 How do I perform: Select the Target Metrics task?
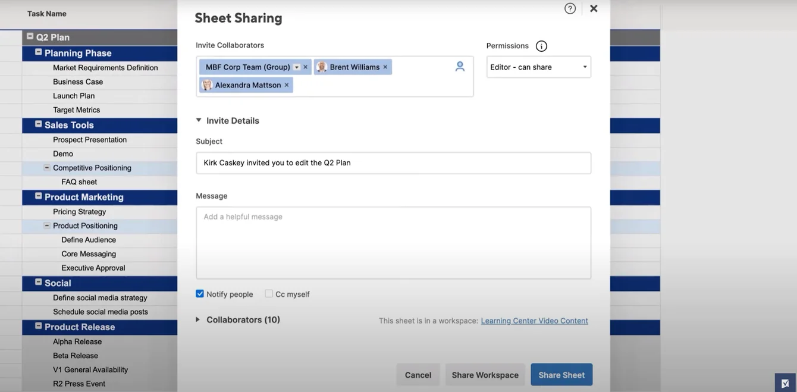point(76,110)
